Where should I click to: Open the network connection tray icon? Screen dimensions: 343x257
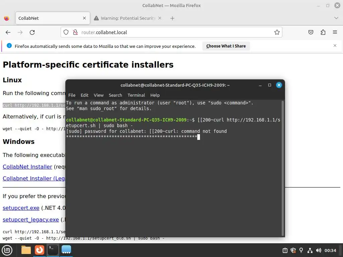point(310,250)
